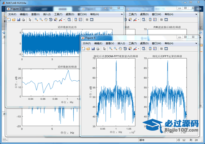
Task: Insert Legend icon in Figure 1 toolbar
Action: pyautogui.click(x=80, y=20)
